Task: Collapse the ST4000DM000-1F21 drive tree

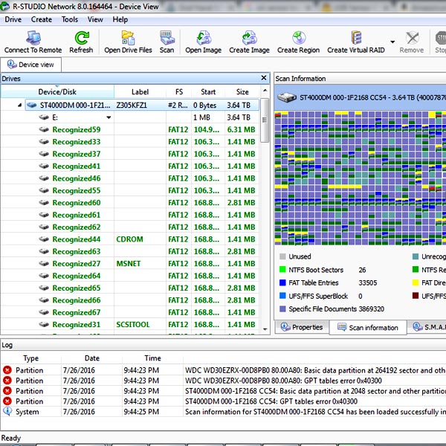Action: 19,106
